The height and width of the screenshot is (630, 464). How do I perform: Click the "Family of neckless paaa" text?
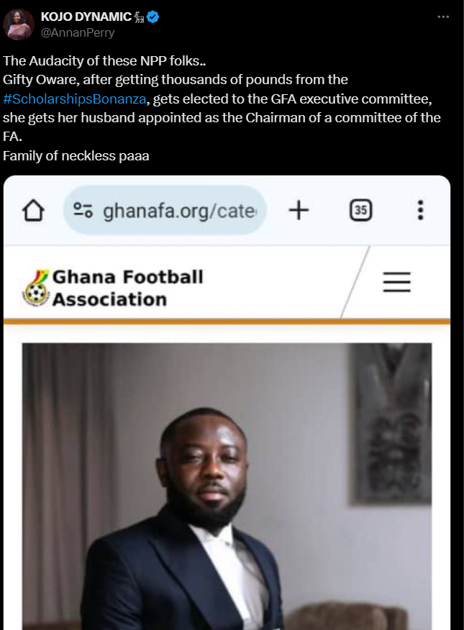pos(76,155)
